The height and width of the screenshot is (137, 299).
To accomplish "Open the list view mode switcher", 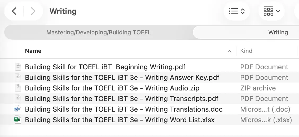I will 236,11.
